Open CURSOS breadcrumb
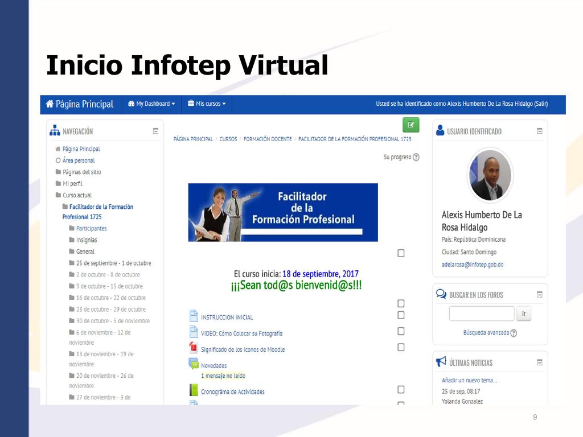This screenshot has width=583, height=437. [x=228, y=139]
